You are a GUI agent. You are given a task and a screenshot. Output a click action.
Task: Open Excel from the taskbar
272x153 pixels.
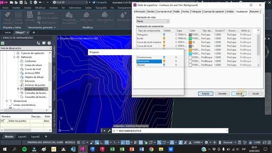pos(112,149)
